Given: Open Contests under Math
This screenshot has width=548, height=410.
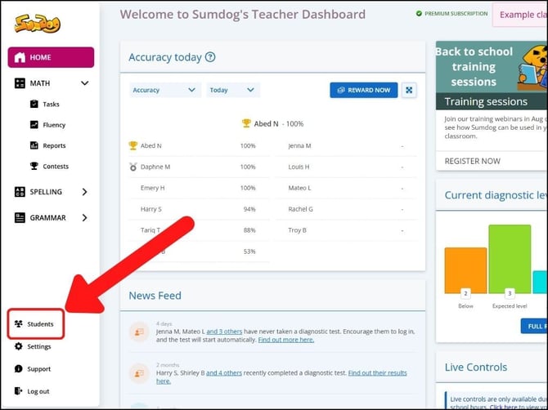Looking at the screenshot, I should click(56, 167).
